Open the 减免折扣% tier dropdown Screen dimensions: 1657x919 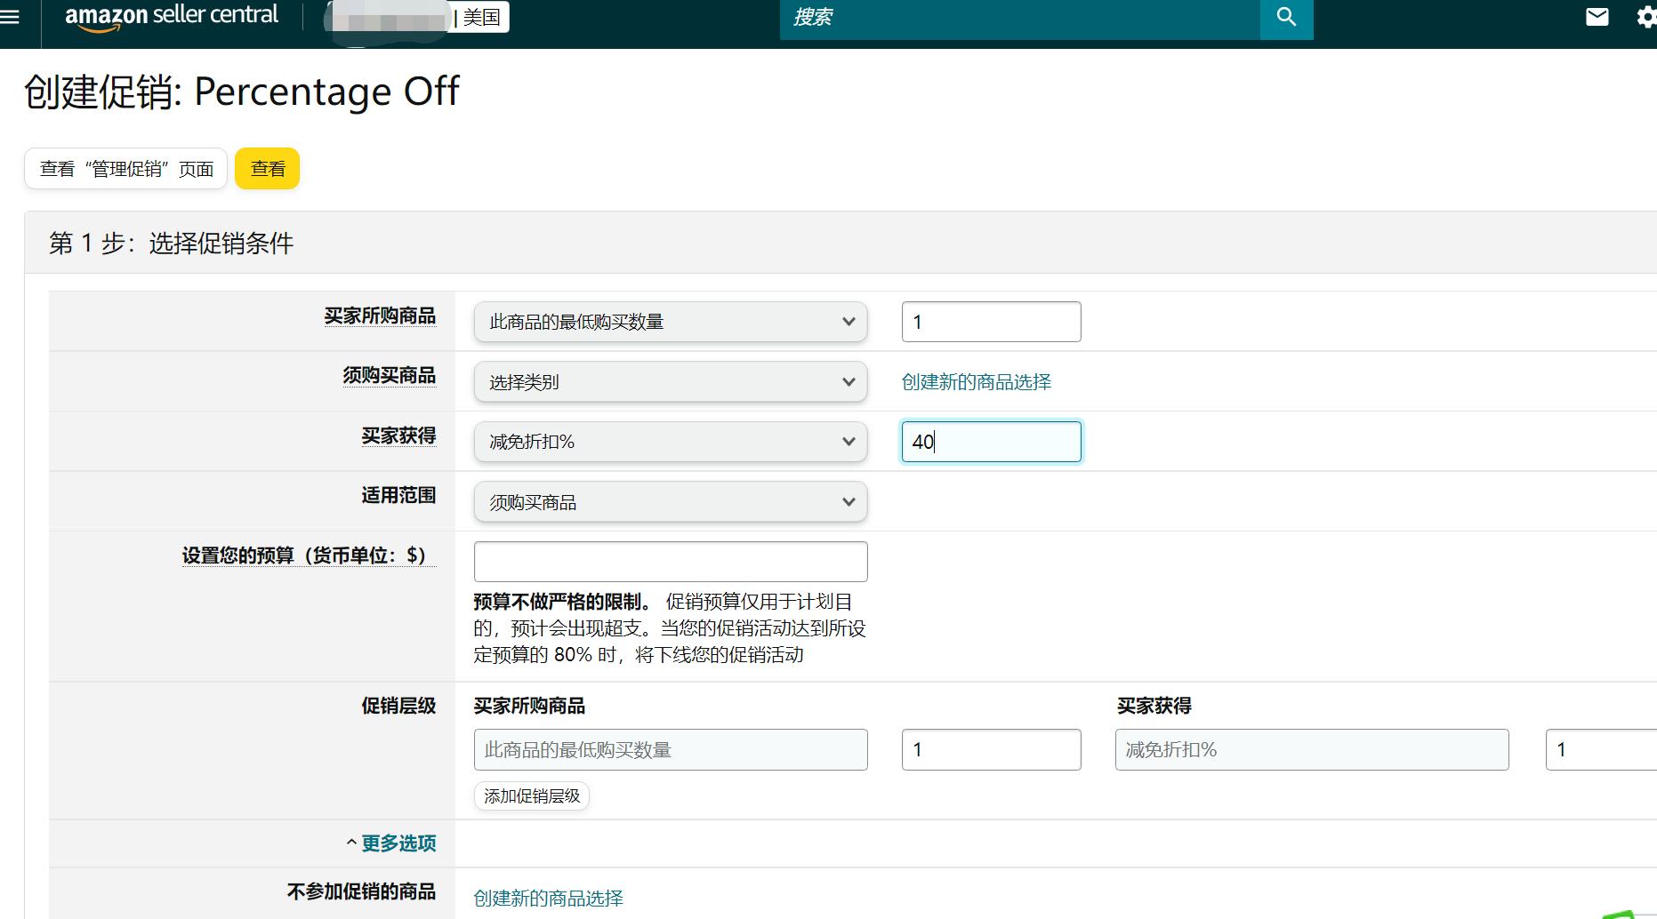tap(1311, 749)
